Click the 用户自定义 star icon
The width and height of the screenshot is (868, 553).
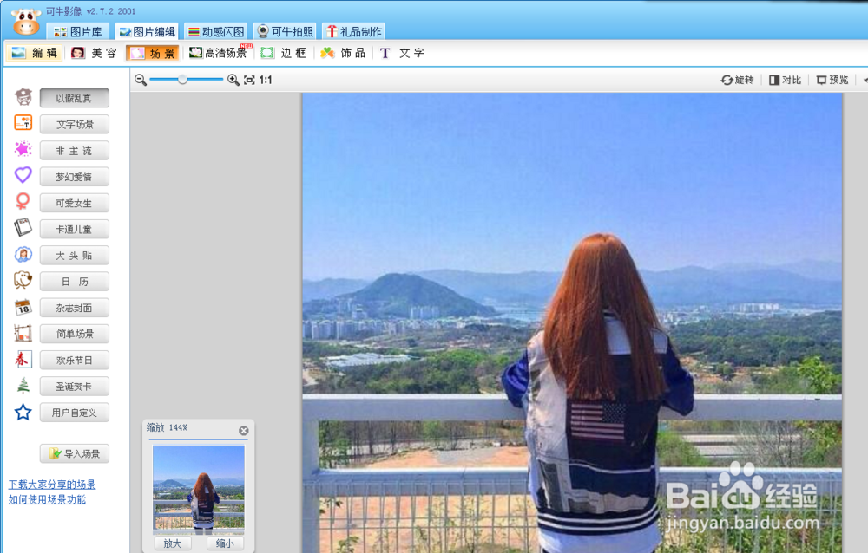click(x=23, y=412)
